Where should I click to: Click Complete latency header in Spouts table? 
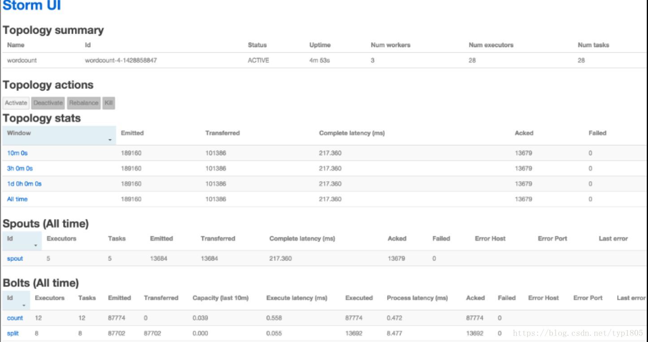[302, 238]
